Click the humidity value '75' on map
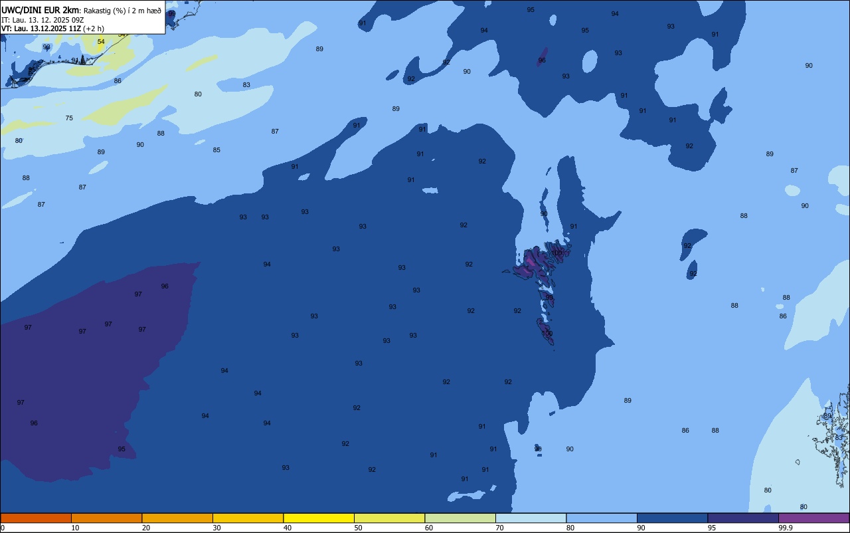Viewport: 850px width, 533px height. pyautogui.click(x=69, y=118)
